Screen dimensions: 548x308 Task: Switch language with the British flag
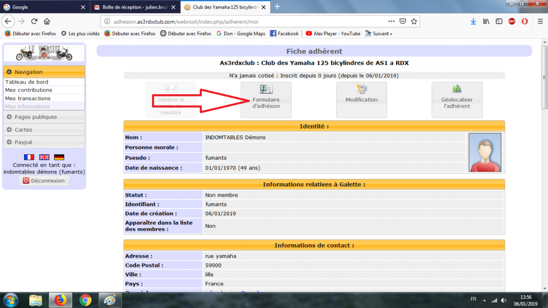[44, 157]
